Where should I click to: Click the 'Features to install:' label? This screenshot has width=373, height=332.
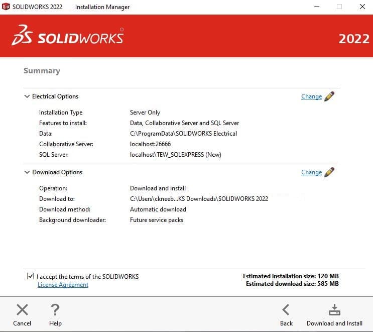pyautogui.click(x=63, y=123)
